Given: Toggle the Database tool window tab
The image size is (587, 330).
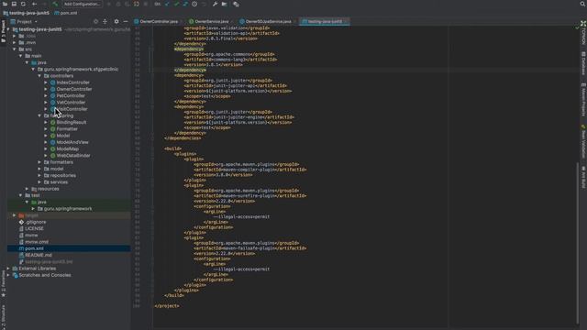Looking at the screenshot, I should pyautogui.click(x=583, y=63).
